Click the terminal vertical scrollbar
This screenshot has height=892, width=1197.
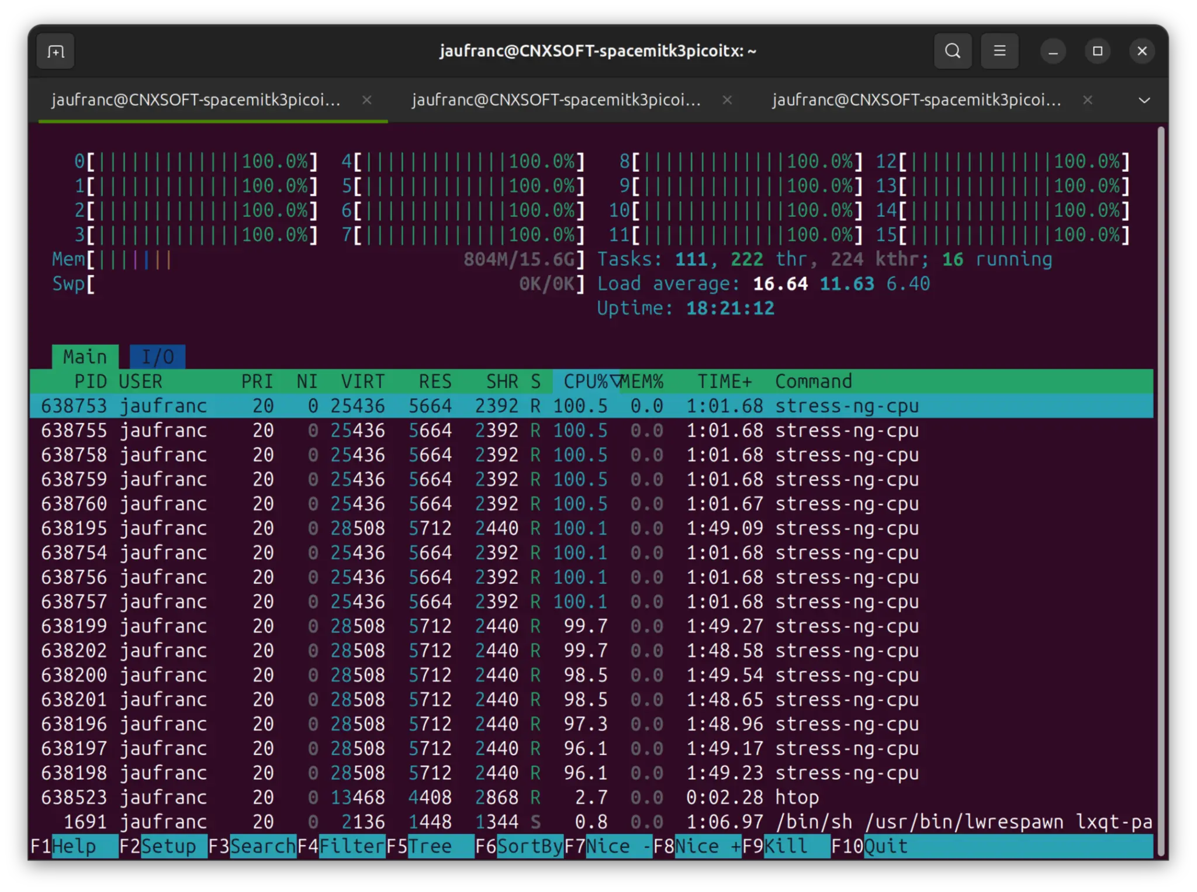(1162, 491)
